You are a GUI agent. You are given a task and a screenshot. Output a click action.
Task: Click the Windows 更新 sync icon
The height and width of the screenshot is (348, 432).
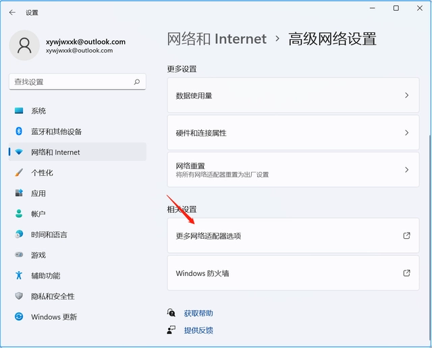click(19, 316)
